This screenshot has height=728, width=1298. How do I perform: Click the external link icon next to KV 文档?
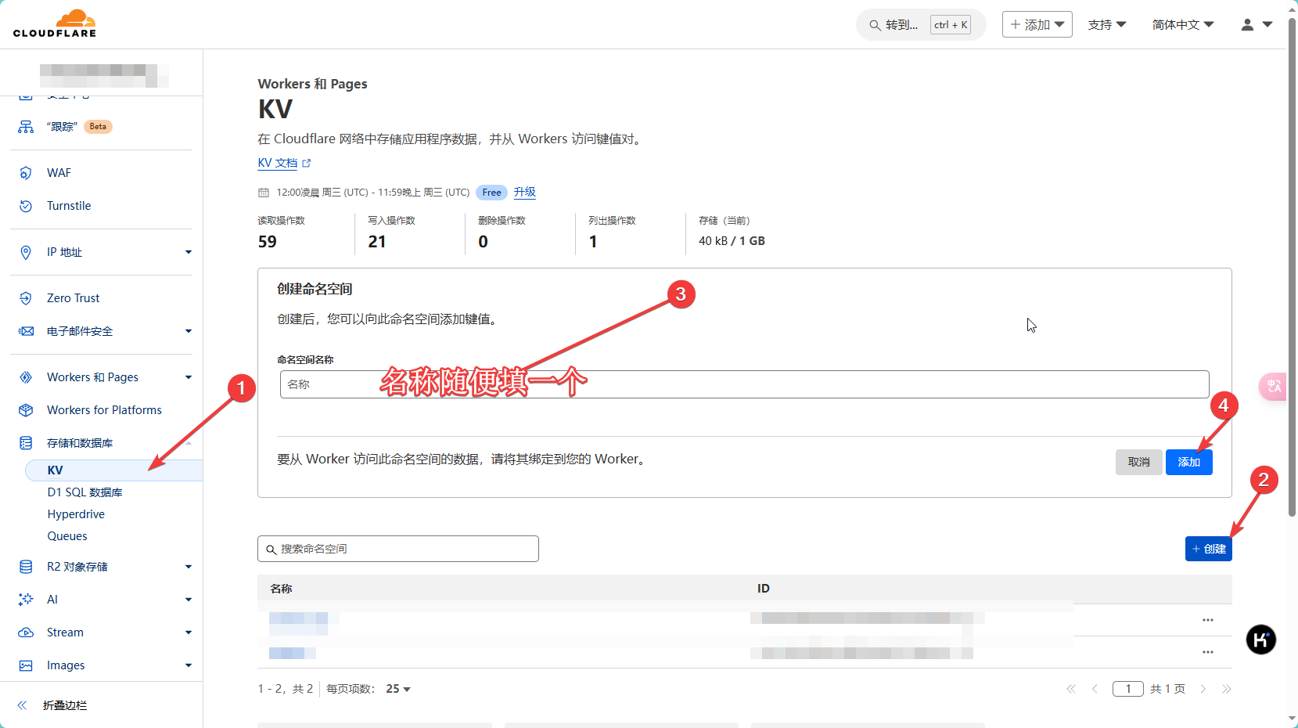point(307,163)
